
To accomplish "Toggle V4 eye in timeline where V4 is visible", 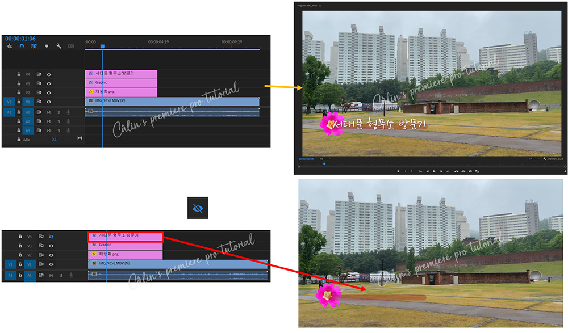I will click(49, 74).
